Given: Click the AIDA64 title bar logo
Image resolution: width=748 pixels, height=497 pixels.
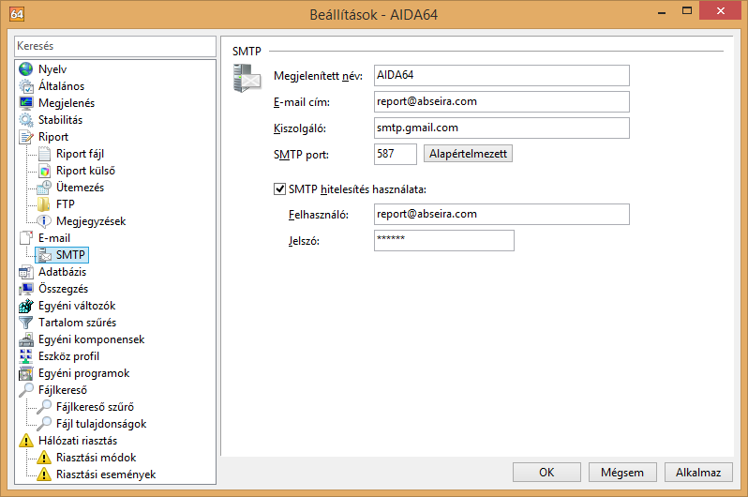Looking at the screenshot, I should (x=17, y=14).
